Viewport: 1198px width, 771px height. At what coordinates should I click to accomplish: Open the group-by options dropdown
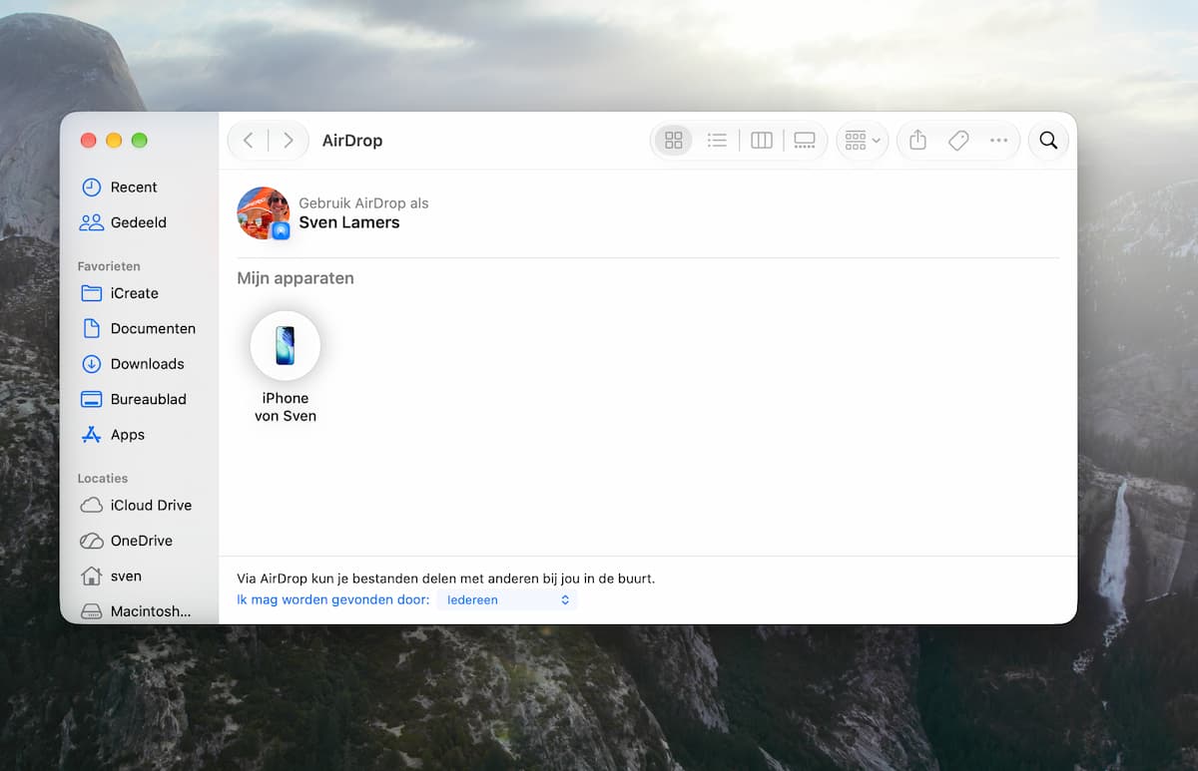(862, 141)
